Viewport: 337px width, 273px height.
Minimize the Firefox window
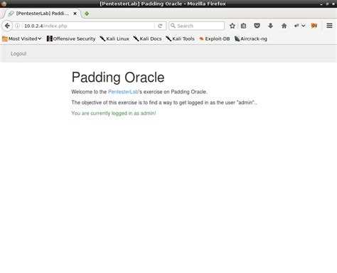[321, 4]
